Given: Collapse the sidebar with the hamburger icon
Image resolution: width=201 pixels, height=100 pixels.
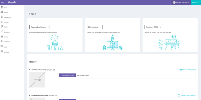Looking at the screenshot, I should point(3,2).
